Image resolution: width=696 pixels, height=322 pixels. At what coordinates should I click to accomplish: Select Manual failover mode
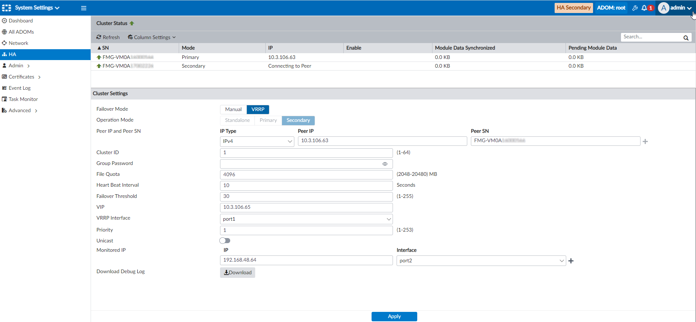[x=233, y=109]
